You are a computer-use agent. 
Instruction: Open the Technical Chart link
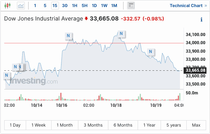[188, 6]
